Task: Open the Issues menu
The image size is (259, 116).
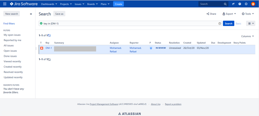Action: [x=79, y=4]
